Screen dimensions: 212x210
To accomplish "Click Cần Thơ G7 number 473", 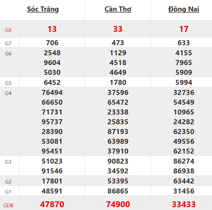I will [118, 43].
